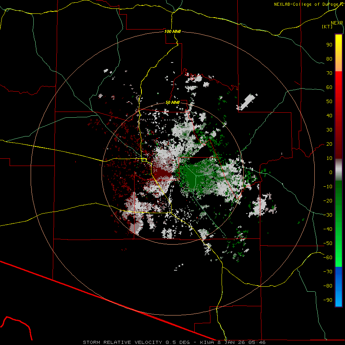Click the 90 value on velocity scale

[329, 45]
